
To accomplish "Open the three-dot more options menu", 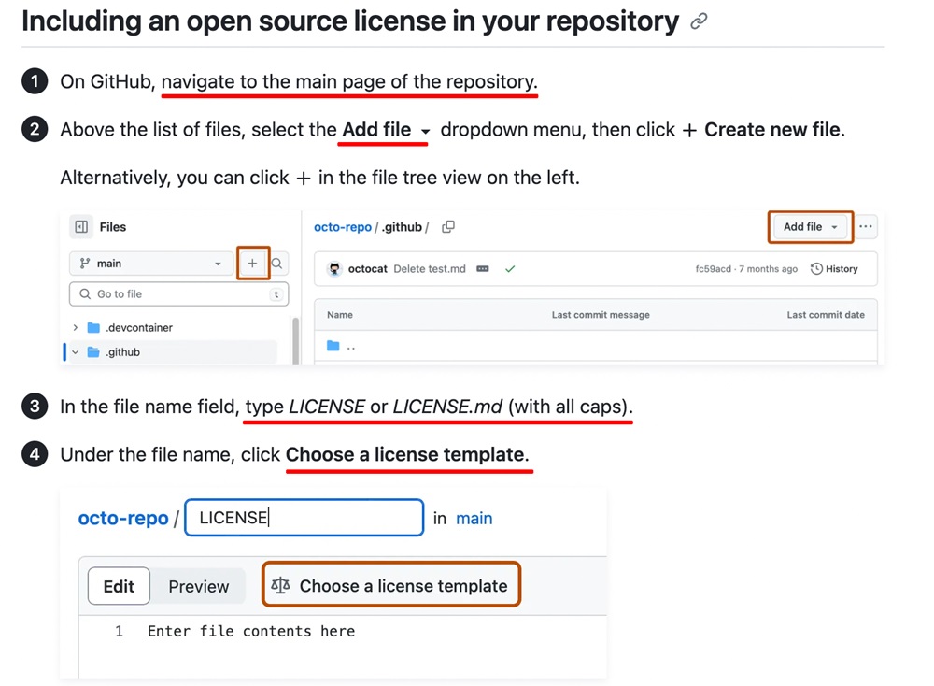I will pyautogui.click(x=866, y=226).
